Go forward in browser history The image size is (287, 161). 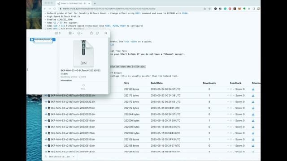tap(50, 8)
